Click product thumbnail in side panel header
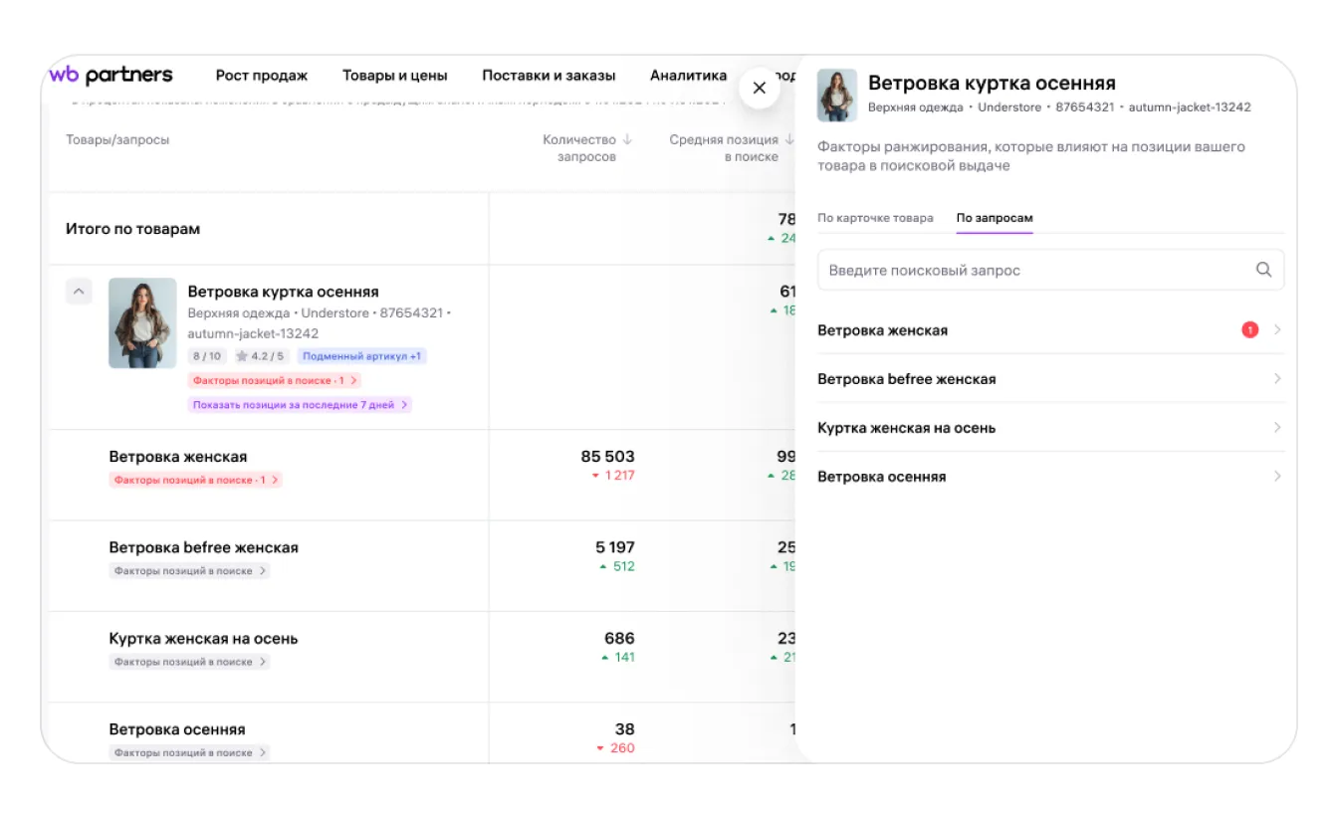 pos(837,96)
